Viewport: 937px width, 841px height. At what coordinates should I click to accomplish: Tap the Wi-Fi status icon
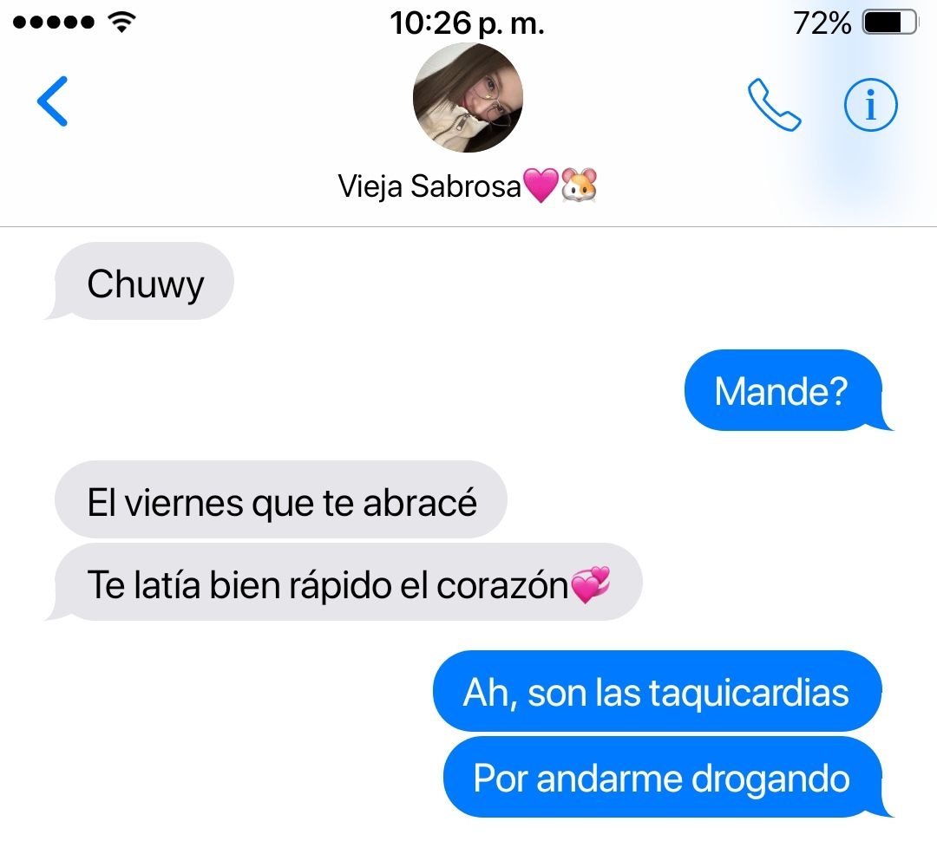[x=121, y=23]
